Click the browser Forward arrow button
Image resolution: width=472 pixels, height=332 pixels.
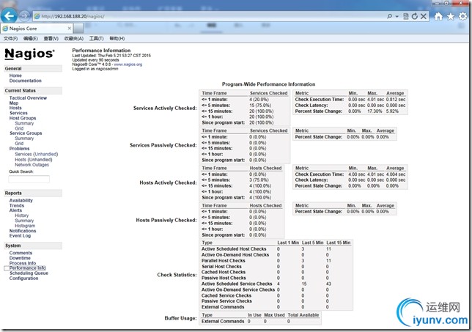tap(24, 16)
